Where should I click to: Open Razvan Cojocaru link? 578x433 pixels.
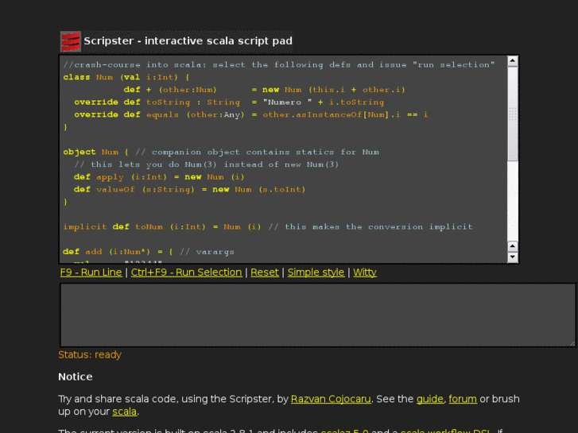(x=331, y=399)
